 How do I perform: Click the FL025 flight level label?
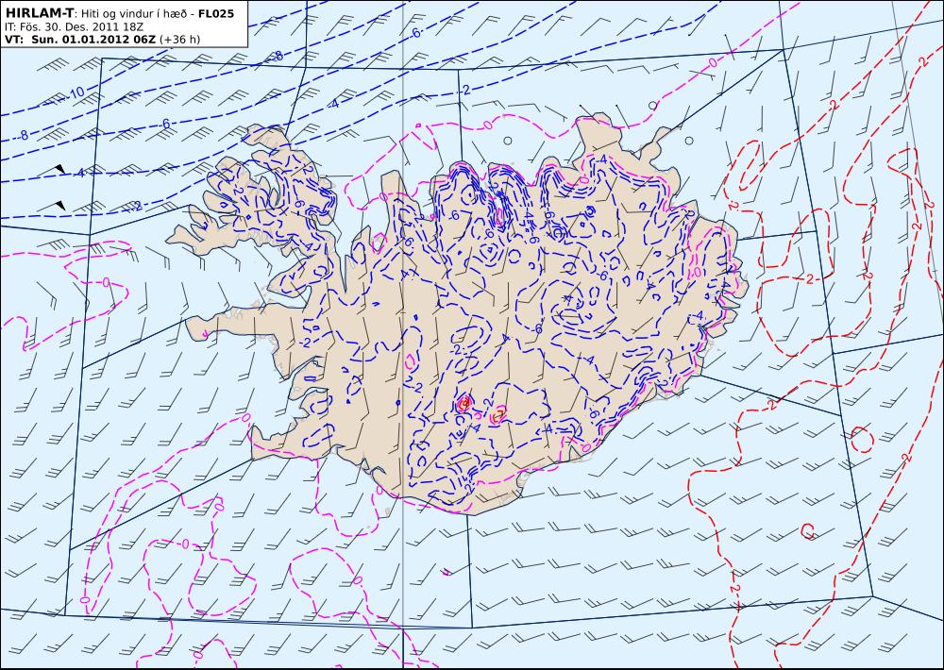(215, 13)
